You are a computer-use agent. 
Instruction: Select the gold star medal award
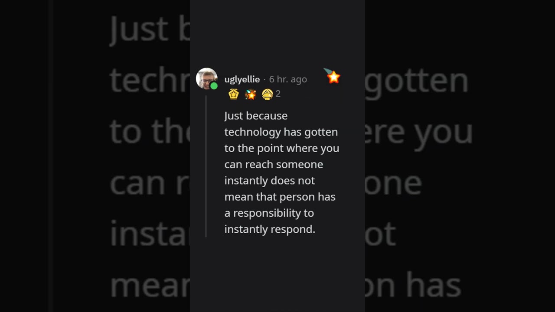click(234, 94)
